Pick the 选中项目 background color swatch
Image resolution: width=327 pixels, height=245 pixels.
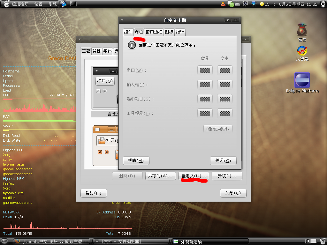pyautogui.click(x=205, y=99)
